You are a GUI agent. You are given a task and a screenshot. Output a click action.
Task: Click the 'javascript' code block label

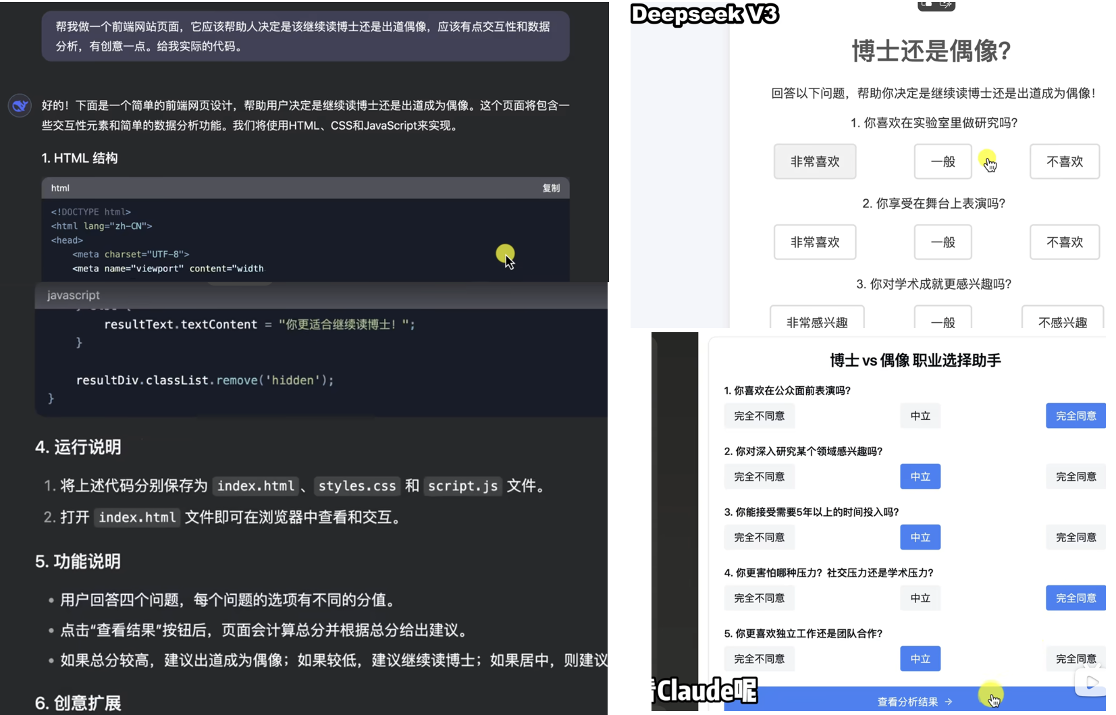click(73, 295)
